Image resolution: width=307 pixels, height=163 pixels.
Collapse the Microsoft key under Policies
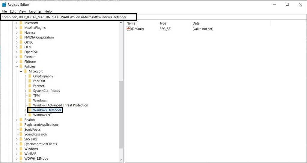coord(21,71)
